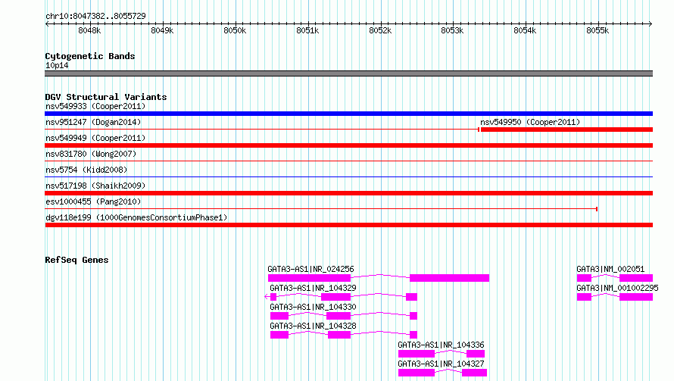Screen dimensions: 674x381
Task: Click the nsv951247 (Dogan2014) label
Action: tap(93, 122)
